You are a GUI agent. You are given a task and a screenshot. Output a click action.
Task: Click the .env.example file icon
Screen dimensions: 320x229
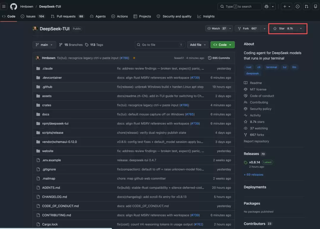click(38, 160)
